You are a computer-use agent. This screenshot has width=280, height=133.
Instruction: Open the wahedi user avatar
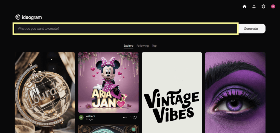pos(81,118)
